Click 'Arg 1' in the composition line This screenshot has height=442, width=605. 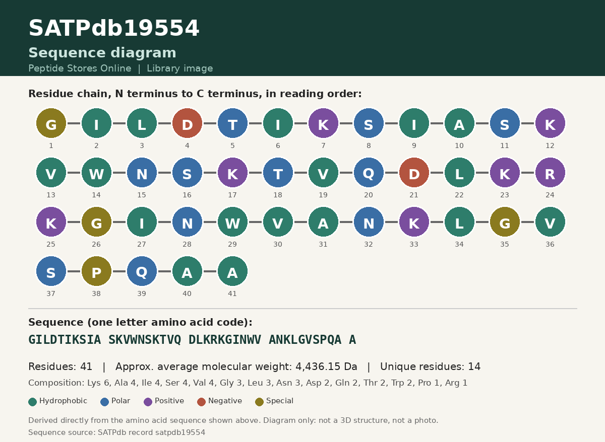tap(456, 383)
